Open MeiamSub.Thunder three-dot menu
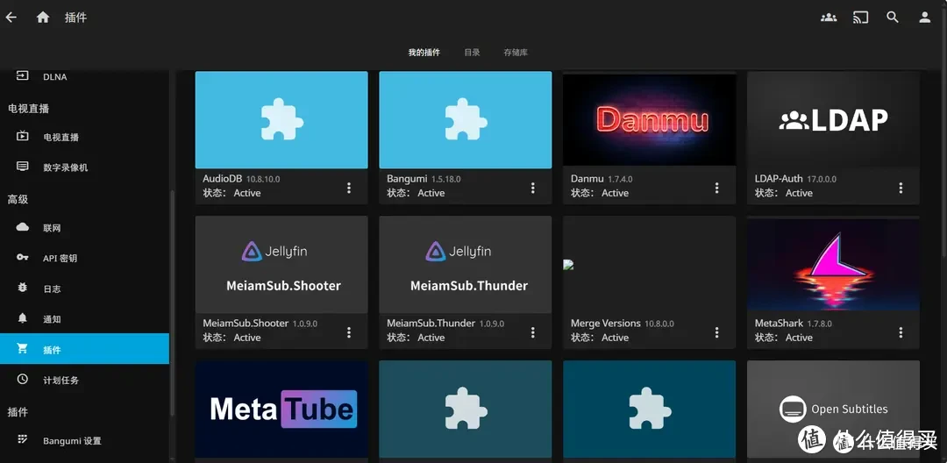This screenshot has height=463, width=947. 533,332
